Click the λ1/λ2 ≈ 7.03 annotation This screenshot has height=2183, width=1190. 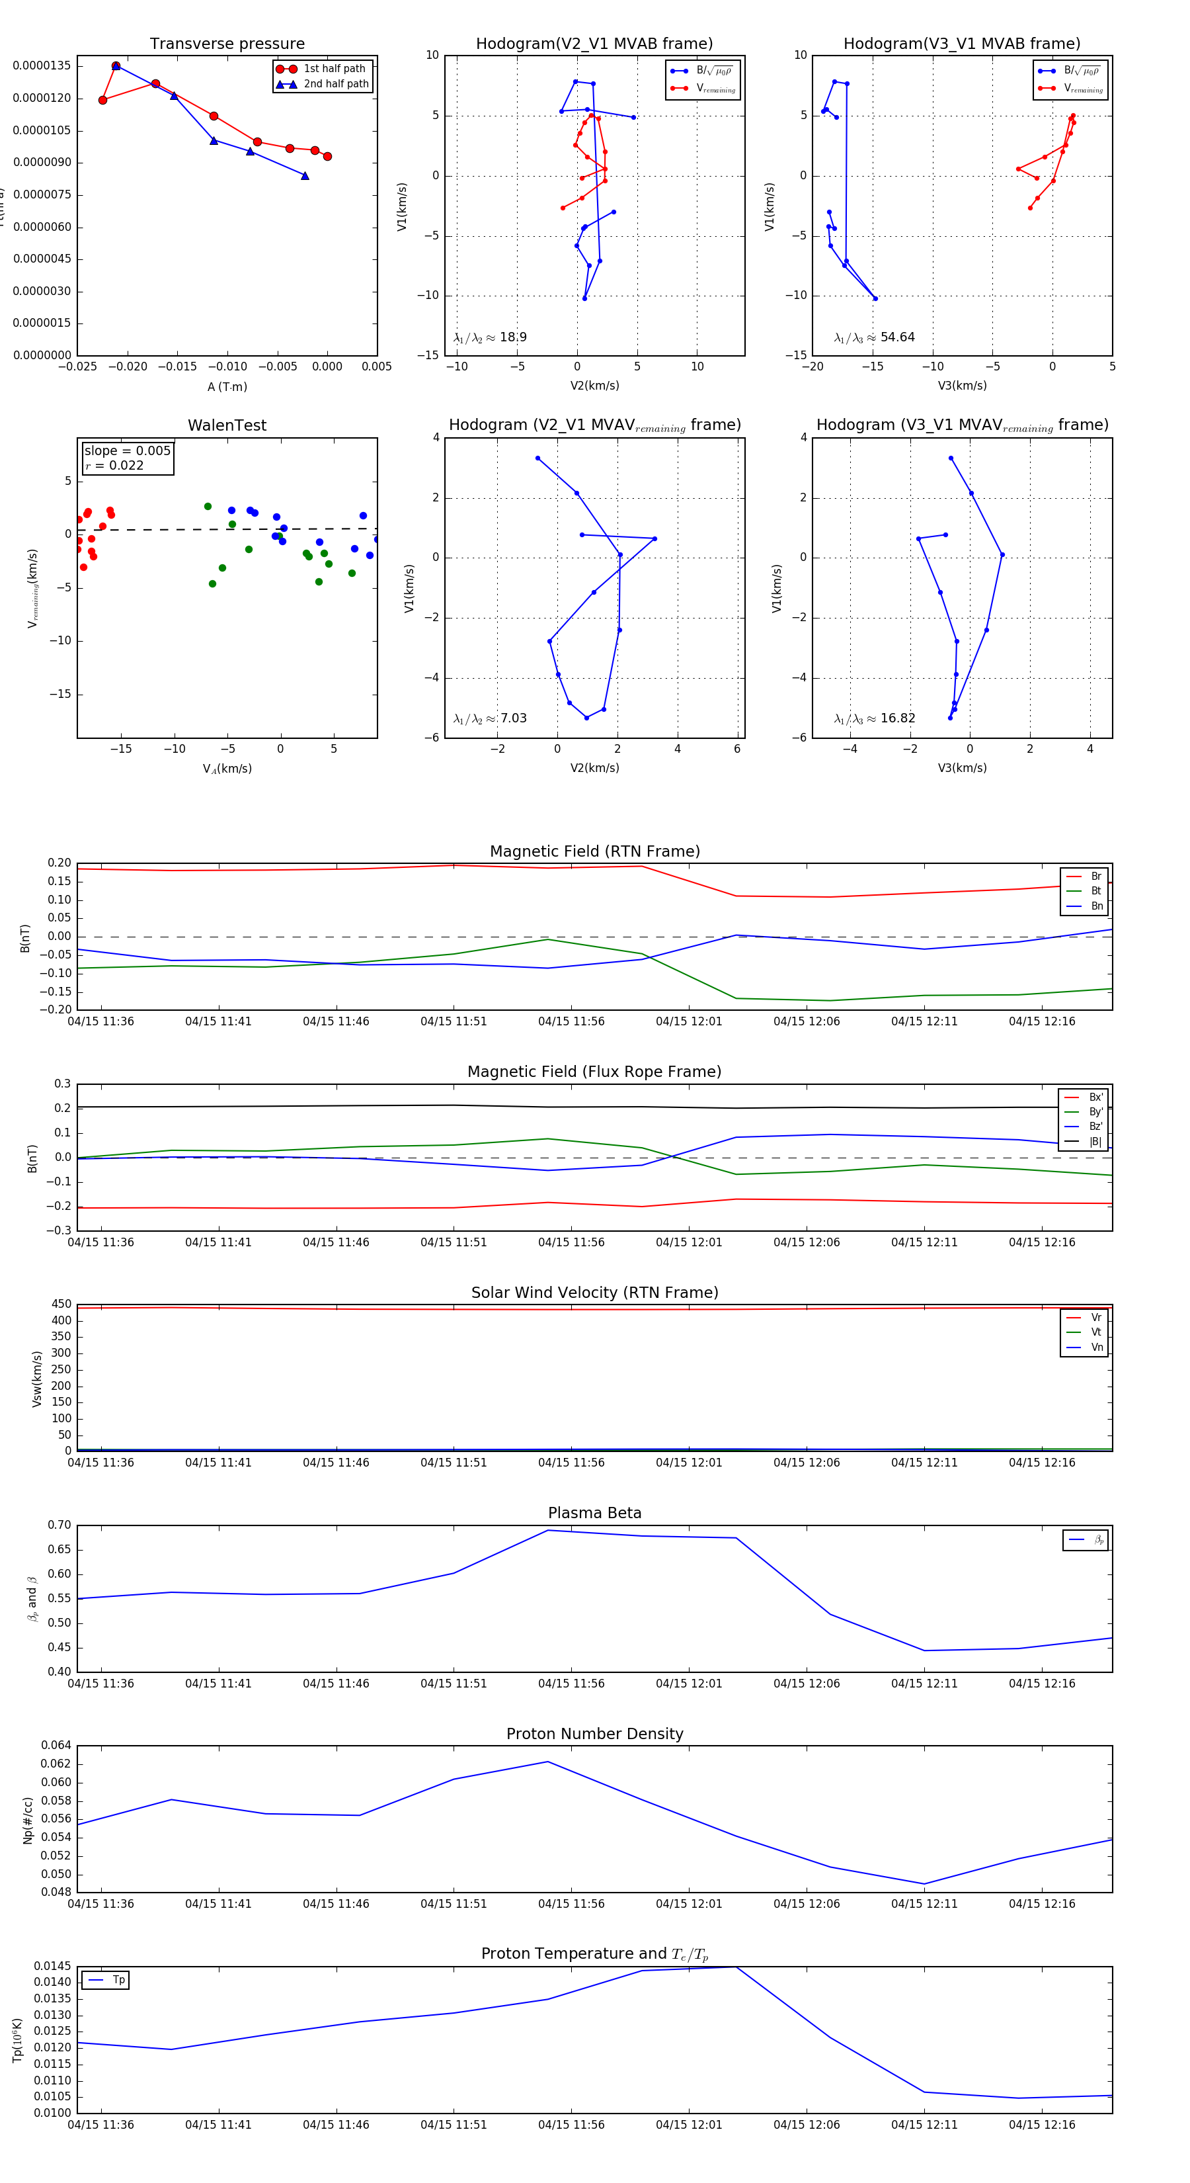coord(489,718)
